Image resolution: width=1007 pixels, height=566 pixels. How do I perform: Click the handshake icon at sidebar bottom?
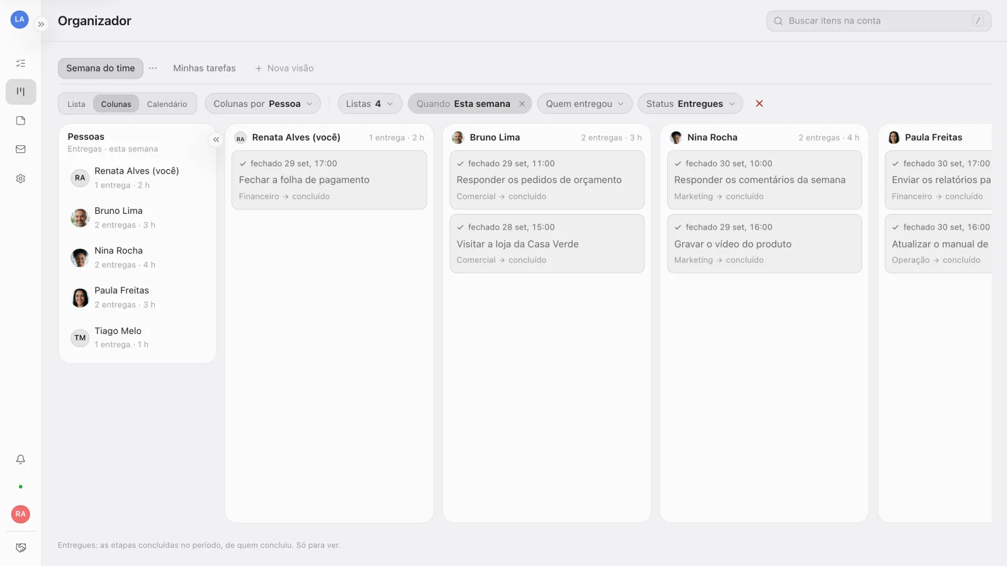click(21, 548)
